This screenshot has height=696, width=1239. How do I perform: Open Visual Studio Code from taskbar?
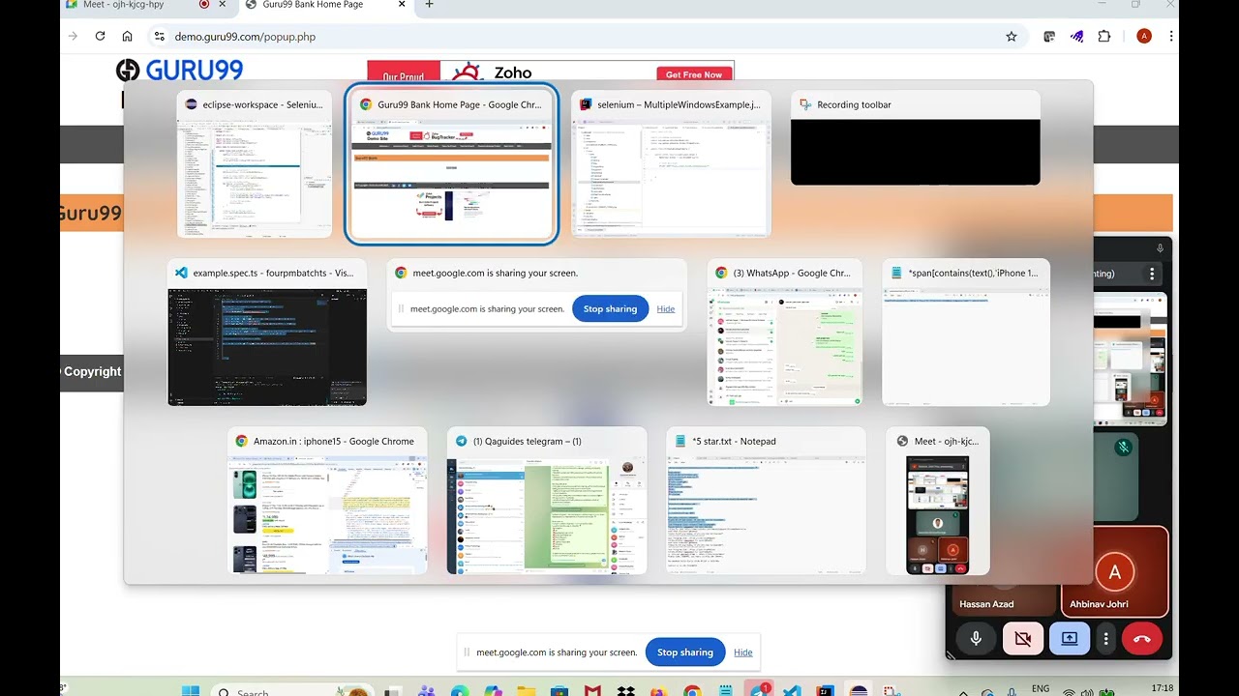(x=792, y=691)
